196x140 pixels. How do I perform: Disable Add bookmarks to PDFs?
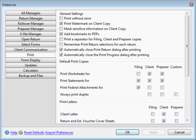pyautogui.click(x=62, y=34)
